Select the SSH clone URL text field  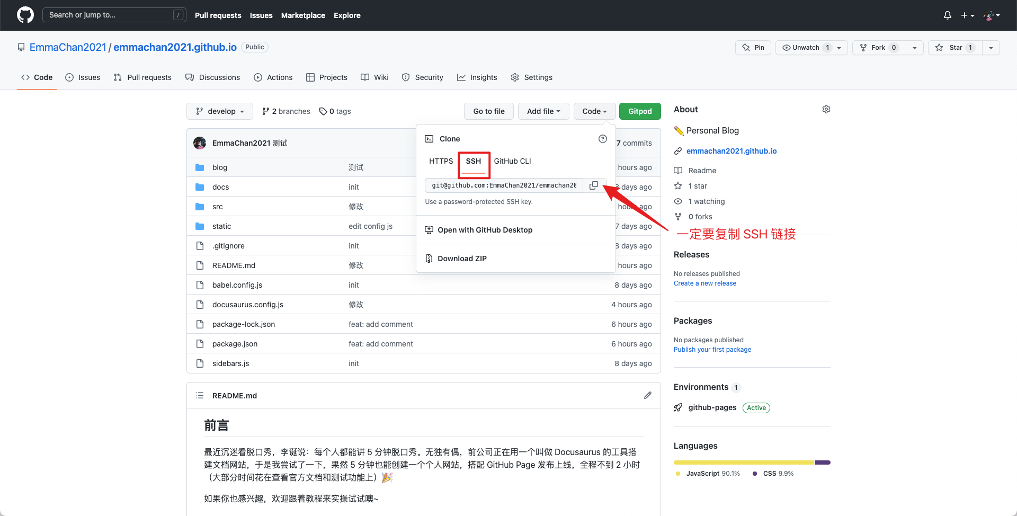(504, 185)
